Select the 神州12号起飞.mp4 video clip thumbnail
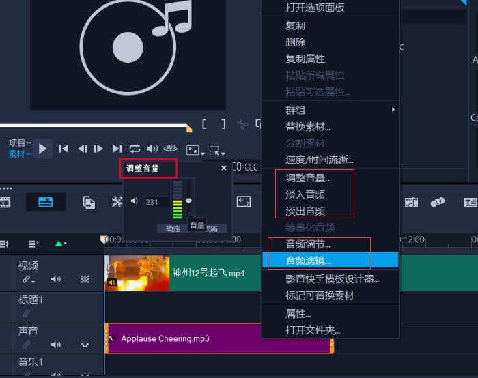Screen dimensions: 478x378 point(137,273)
